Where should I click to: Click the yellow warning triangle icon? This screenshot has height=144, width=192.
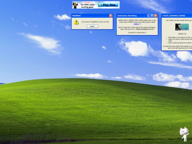[76, 22]
